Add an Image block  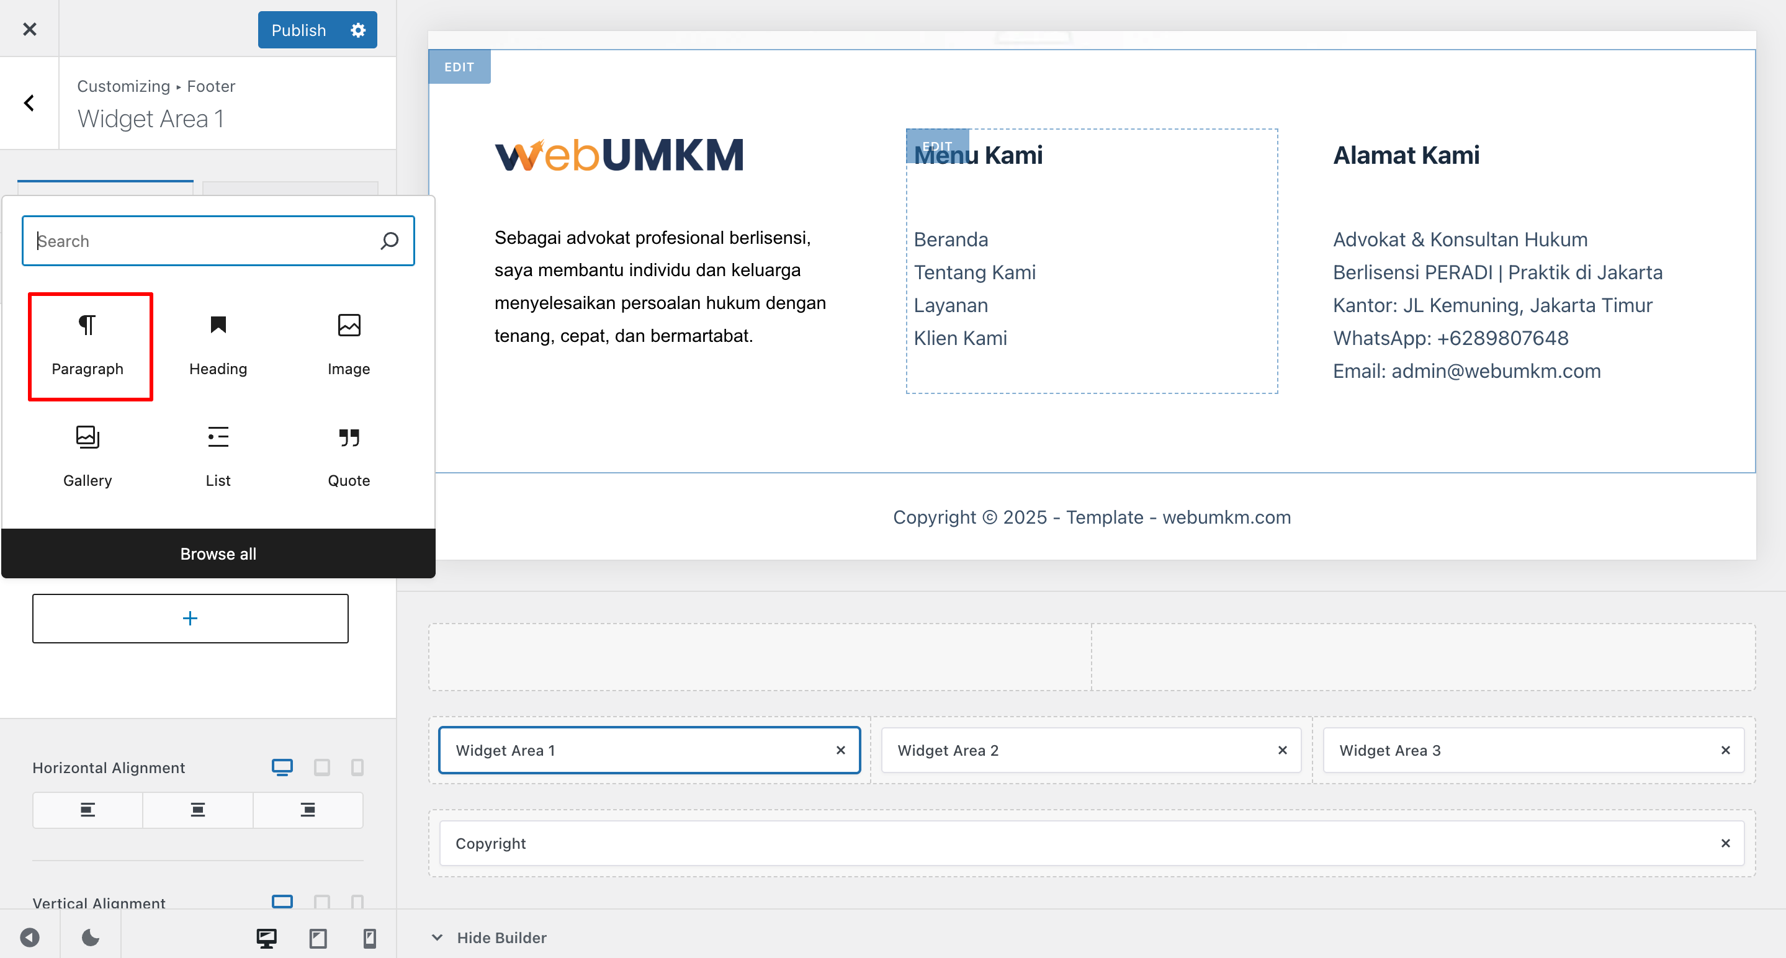[x=349, y=345]
